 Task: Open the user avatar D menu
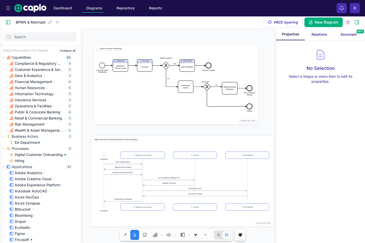355,8
